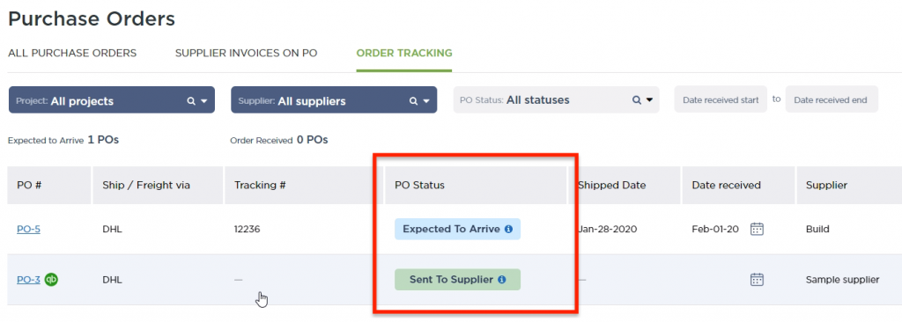
Task: Click the Date received start field
Action: coord(721,99)
